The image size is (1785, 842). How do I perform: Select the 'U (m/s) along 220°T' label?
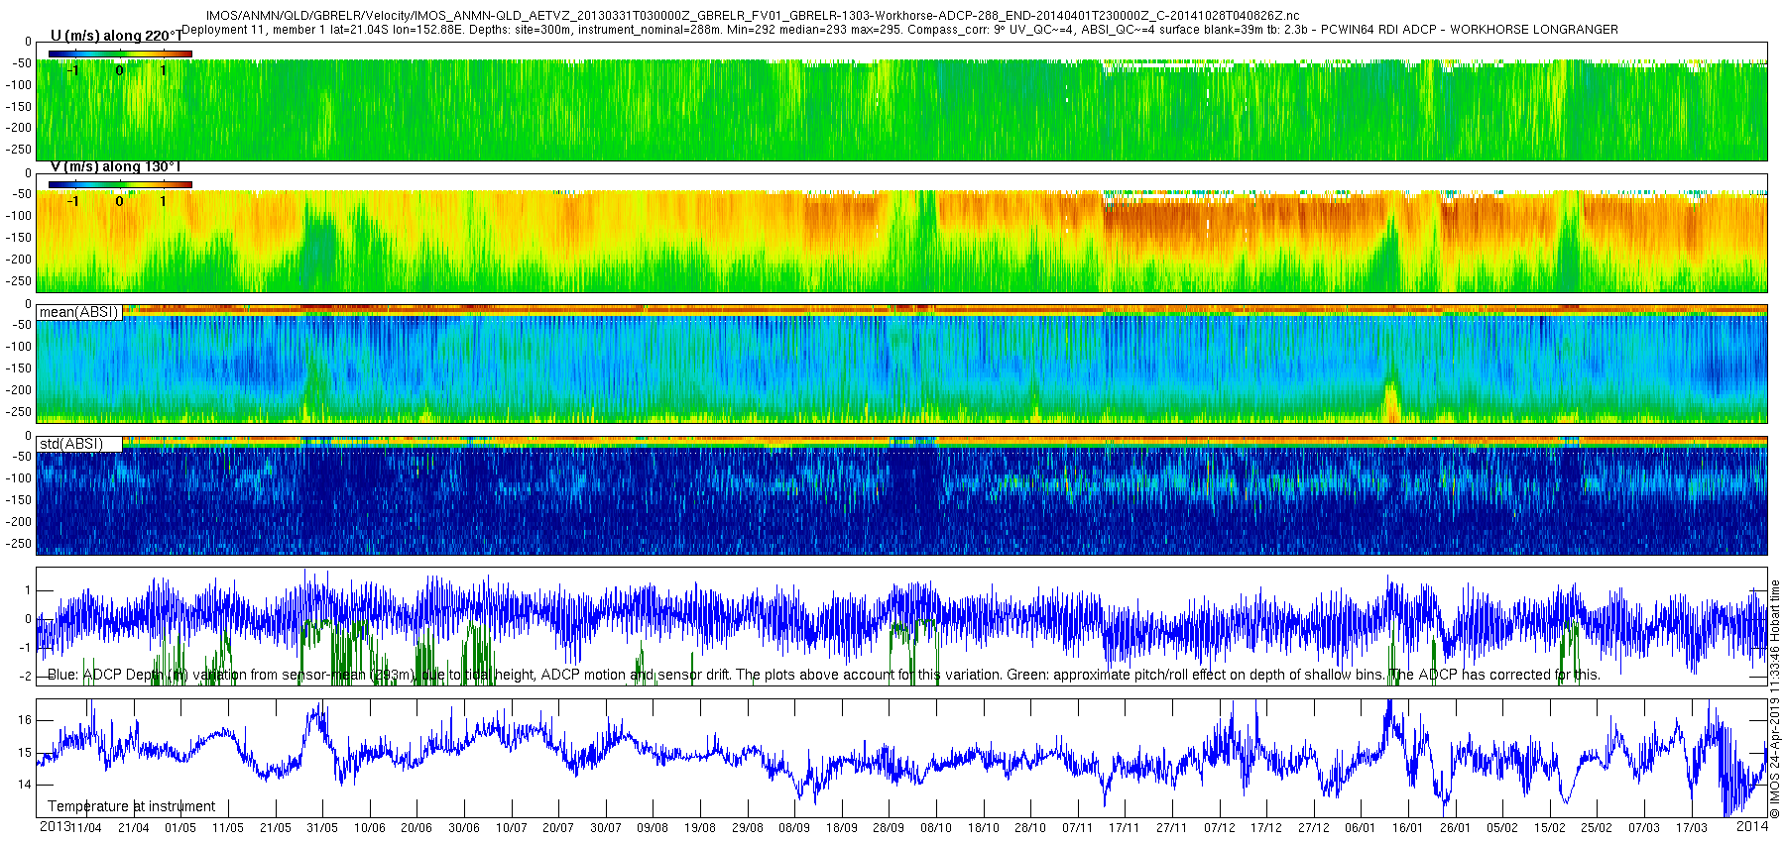coord(115,36)
